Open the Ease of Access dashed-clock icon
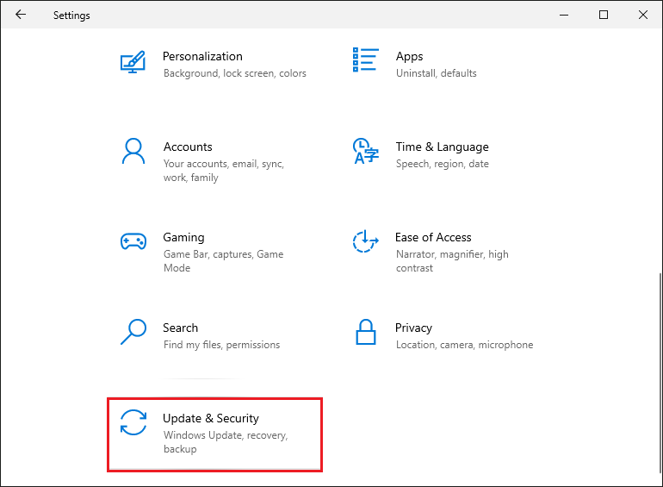 pyautogui.click(x=365, y=241)
